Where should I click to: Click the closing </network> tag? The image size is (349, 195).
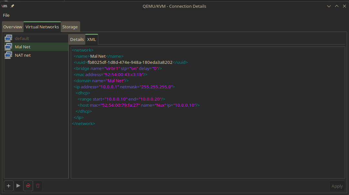(83, 123)
